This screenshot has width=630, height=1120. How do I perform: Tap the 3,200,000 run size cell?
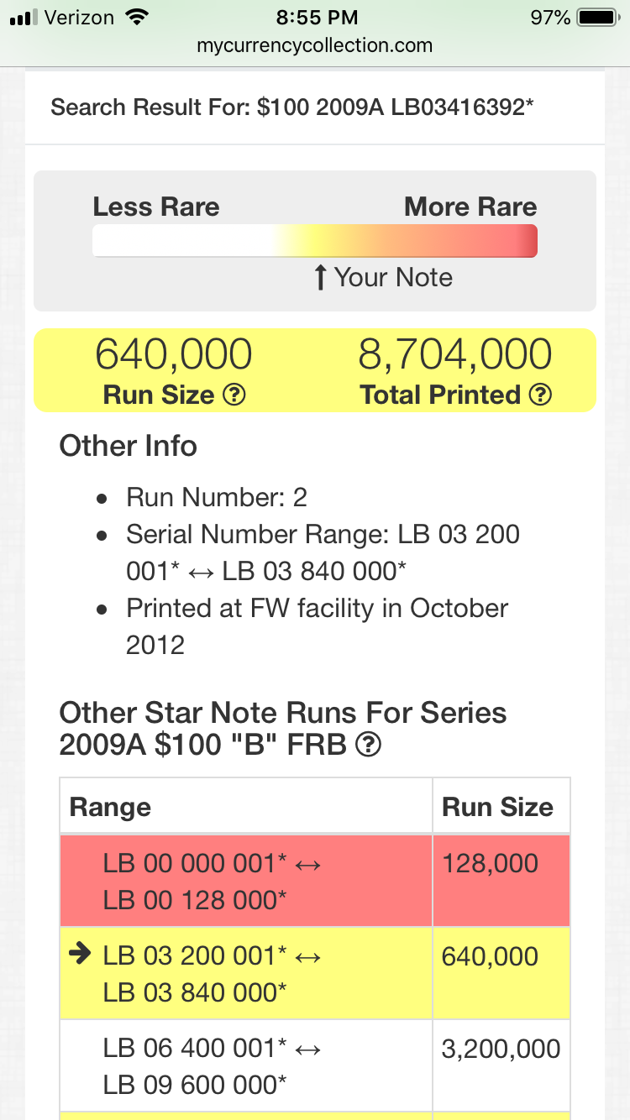point(501,1048)
